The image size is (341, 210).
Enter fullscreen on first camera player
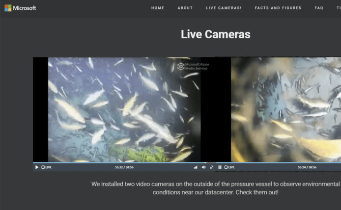pos(212,167)
